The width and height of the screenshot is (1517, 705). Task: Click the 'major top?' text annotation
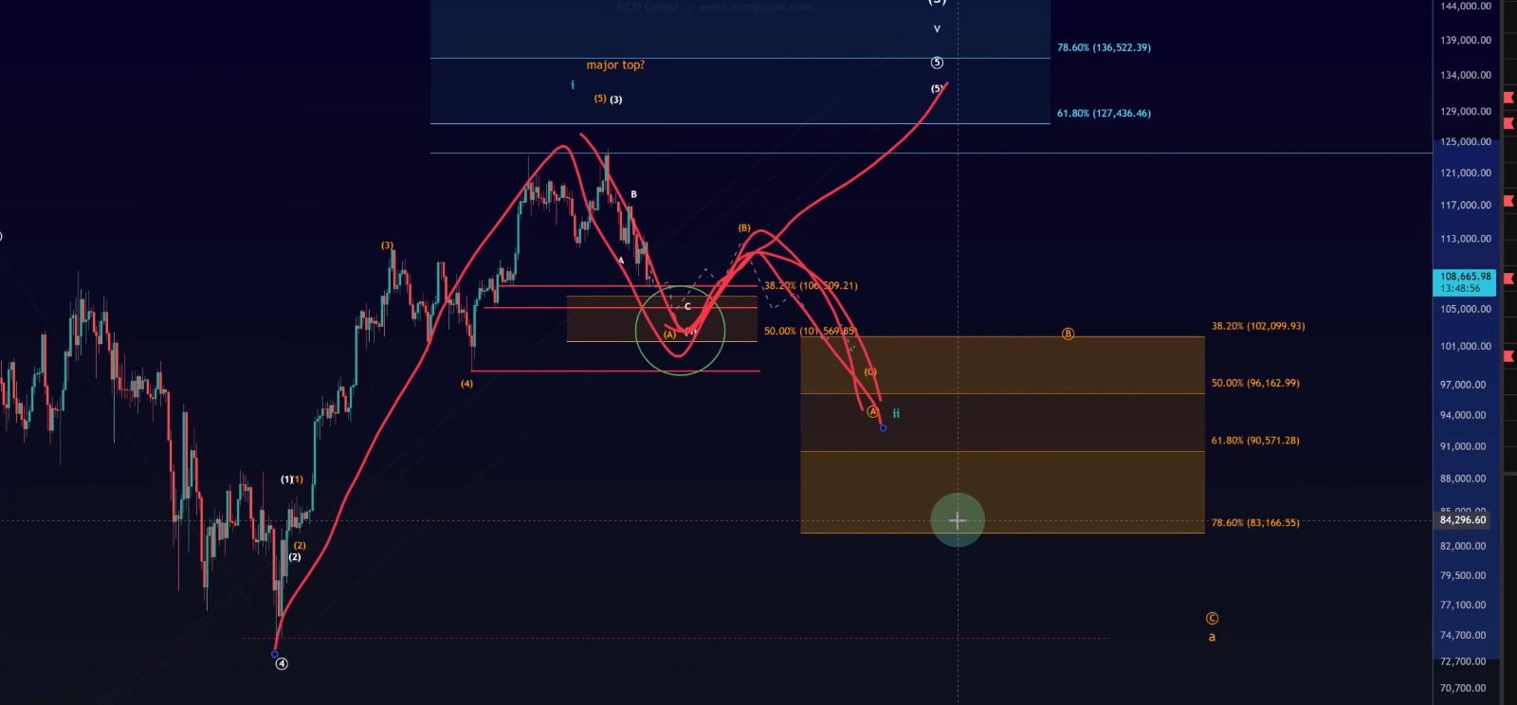[614, 65]
